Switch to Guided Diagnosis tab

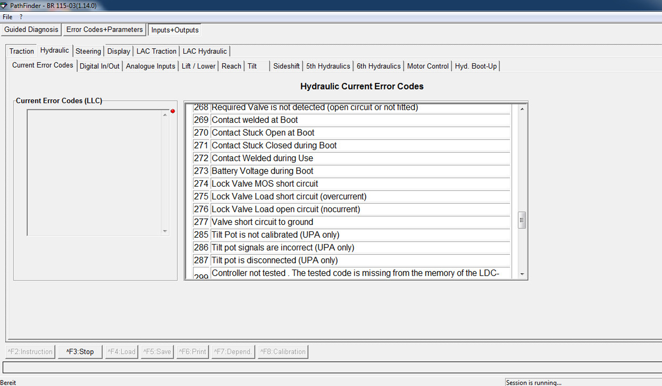[31, 30]
